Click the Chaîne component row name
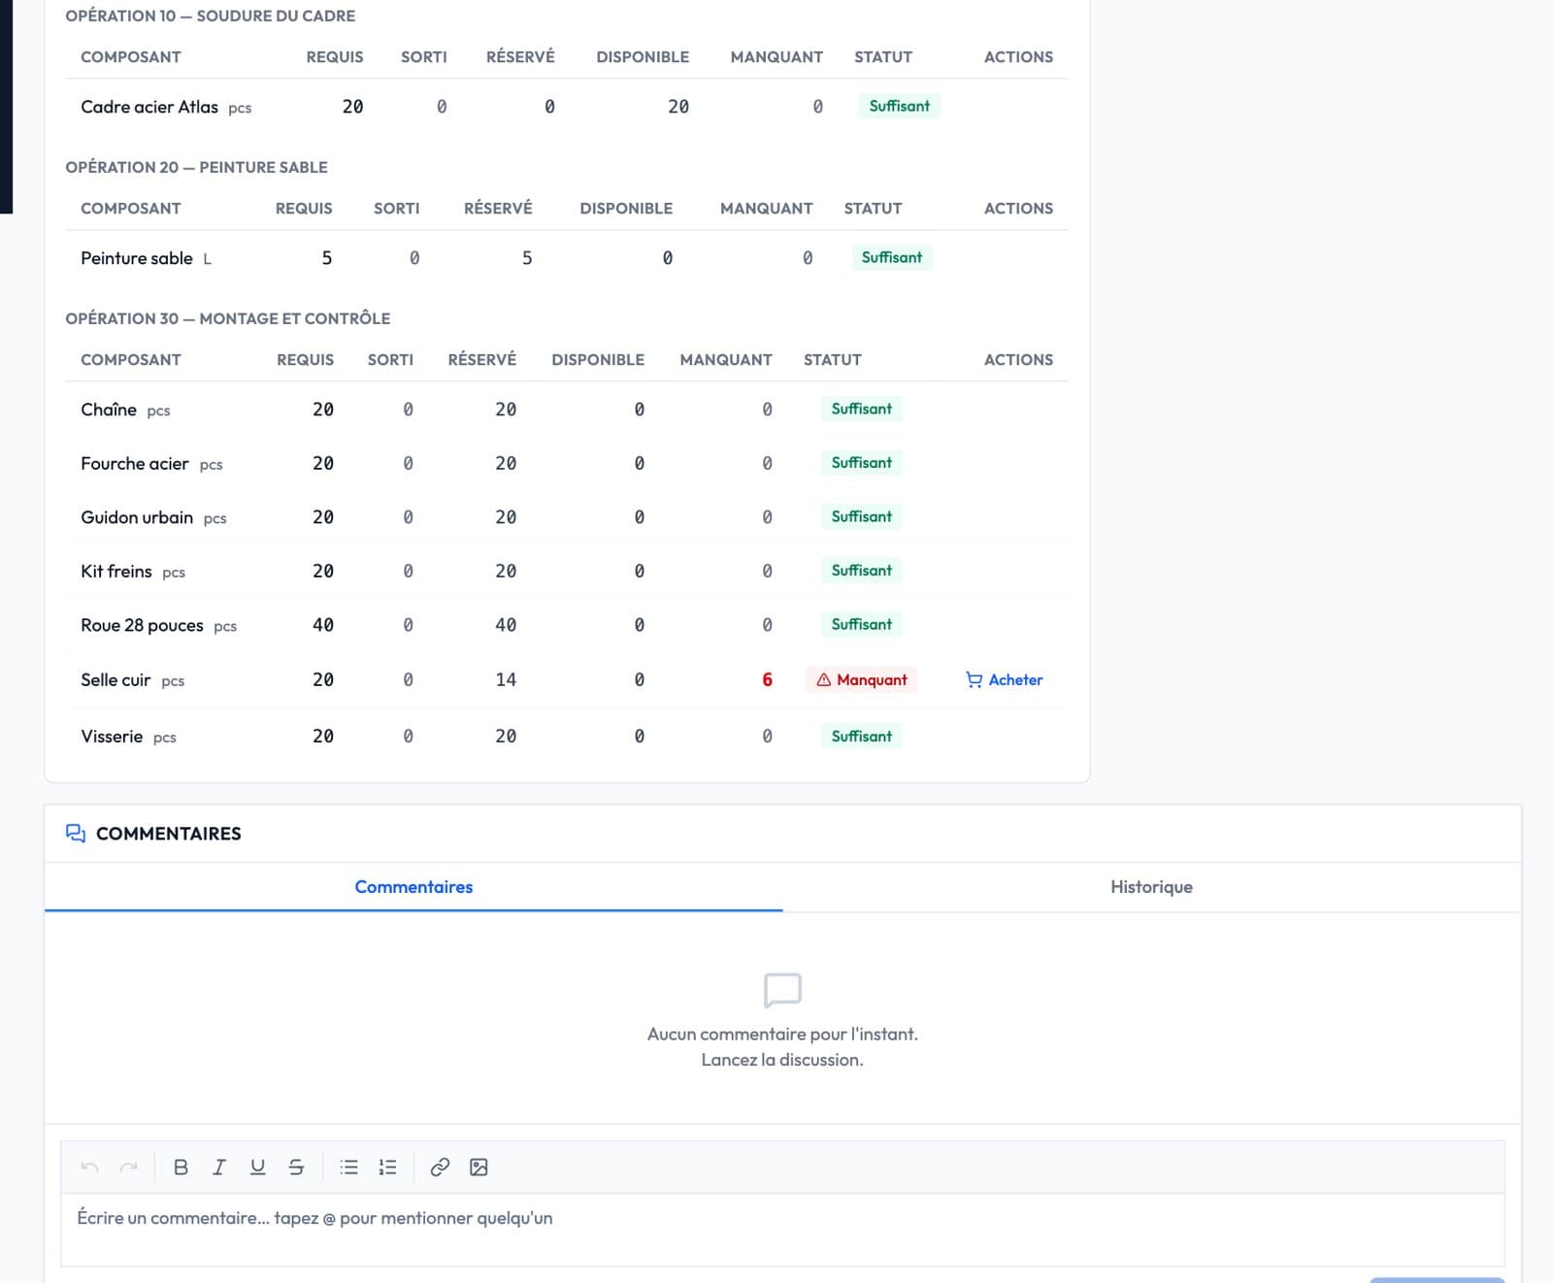The height and width of the screenshot is (1283, 1553). [109, 410]
